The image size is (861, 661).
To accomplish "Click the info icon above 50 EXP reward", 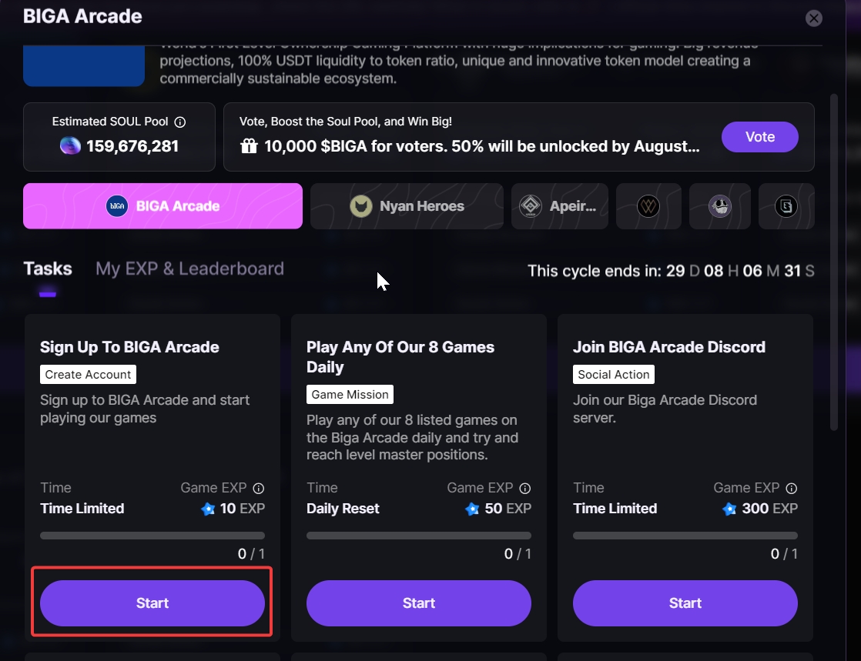I will 525,488.
